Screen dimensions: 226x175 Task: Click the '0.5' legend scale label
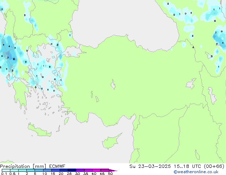12,174
